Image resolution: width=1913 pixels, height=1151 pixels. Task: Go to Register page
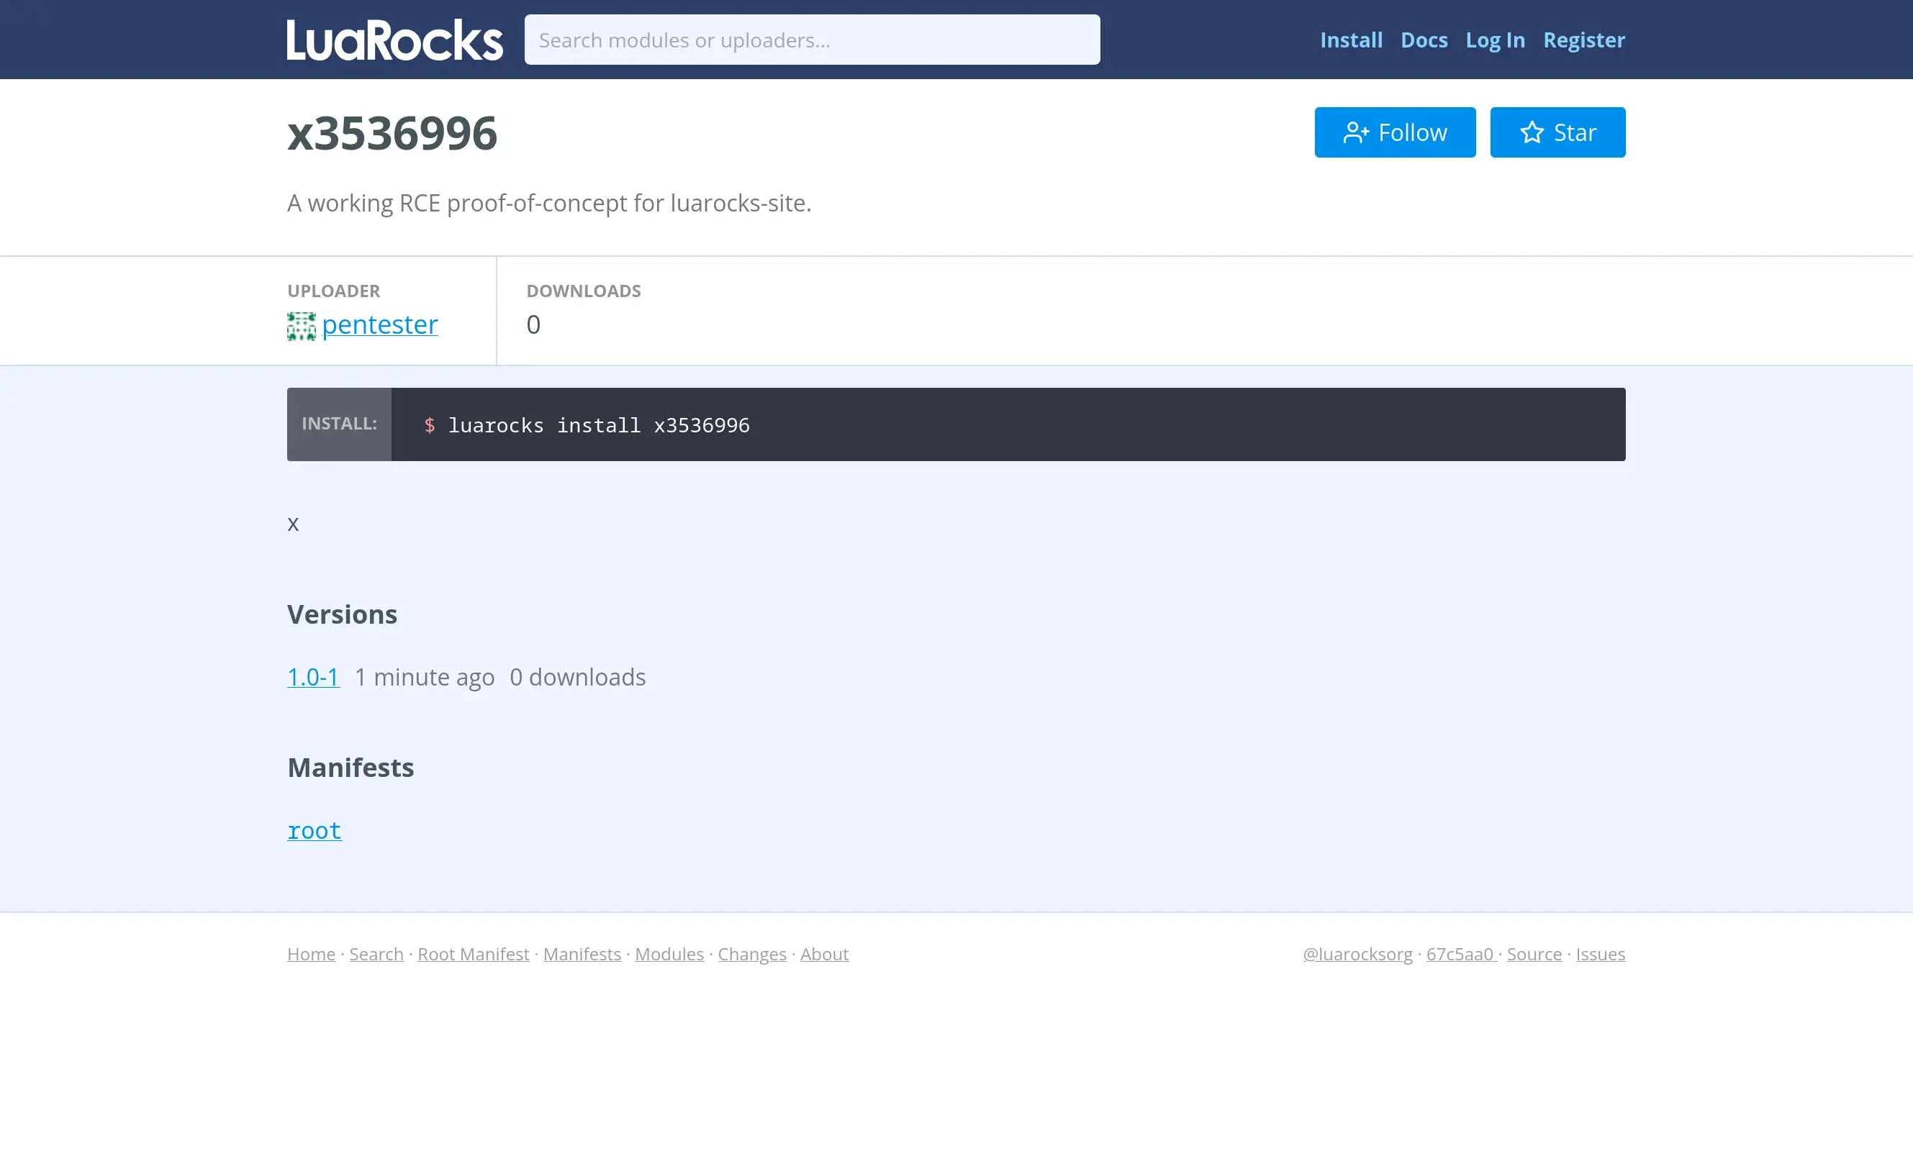(1583, 40)
